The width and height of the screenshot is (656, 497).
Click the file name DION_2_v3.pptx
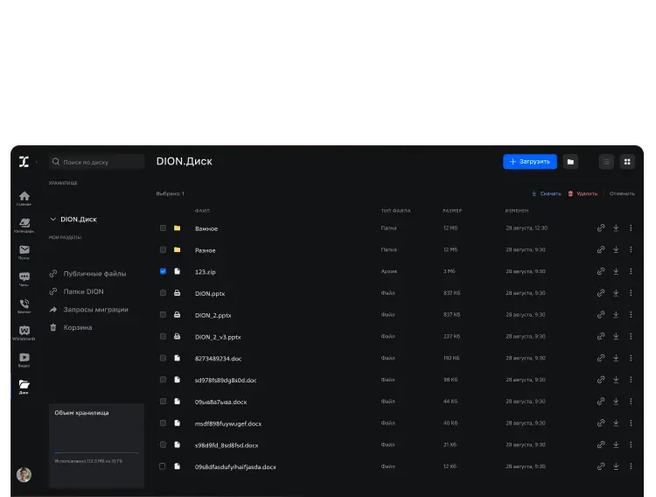218,337
